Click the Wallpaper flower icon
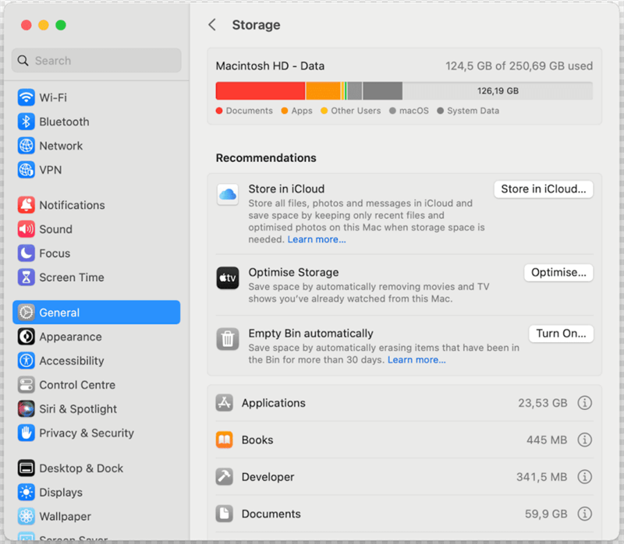 [x=27, y=516]
